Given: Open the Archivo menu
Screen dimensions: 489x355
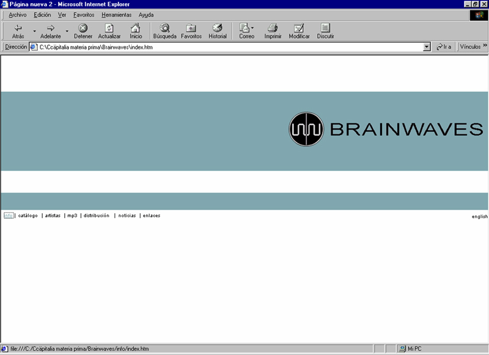Looking at the screenshot, I should point(18,15).
